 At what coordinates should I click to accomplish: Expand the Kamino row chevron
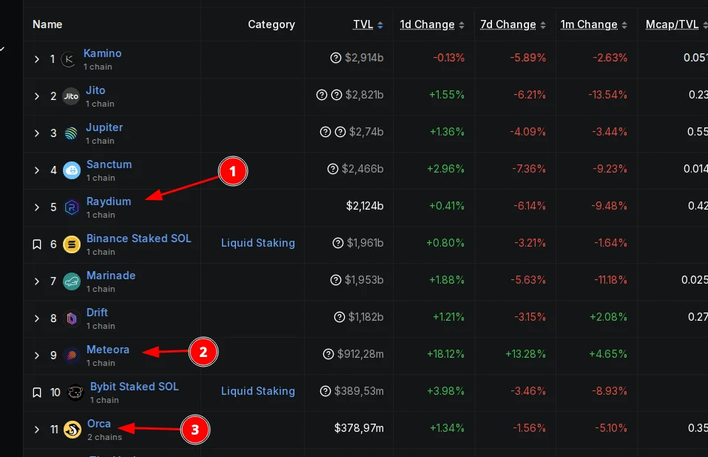[37, 59]
